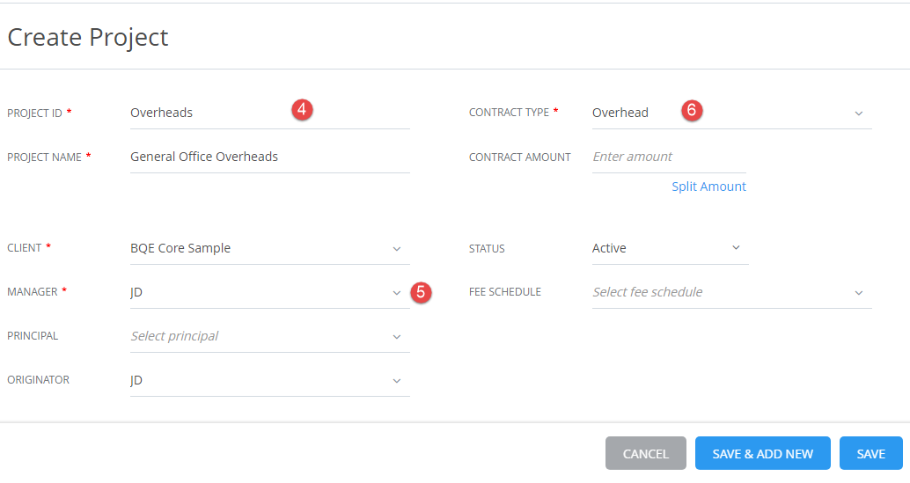The image size is (910, 483).
Task: Click the FEE SCHEDULE label
Action: (x=505, y=292)
